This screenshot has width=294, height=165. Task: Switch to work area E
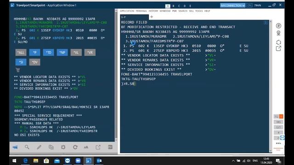[190, 6]
